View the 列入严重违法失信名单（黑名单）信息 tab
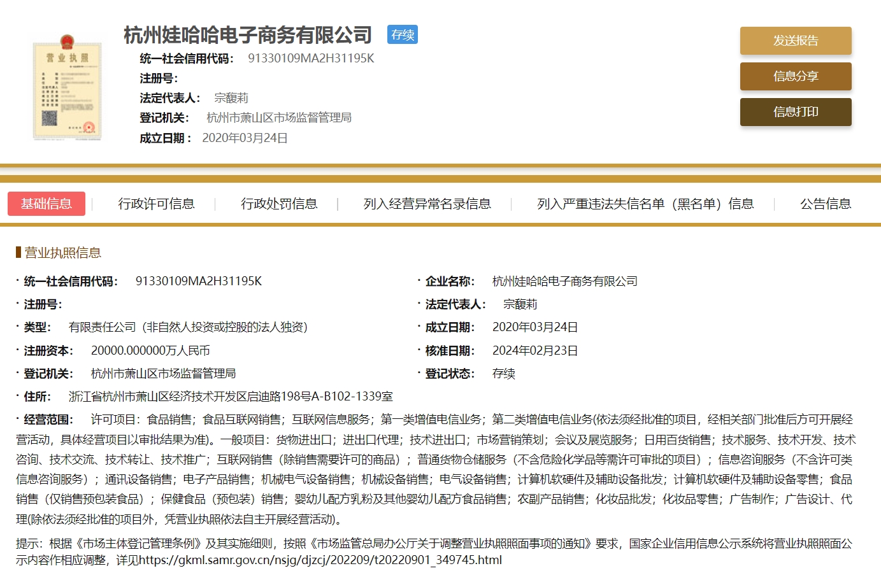The height and width of the screenshot is (573, 881). point(645,204)
